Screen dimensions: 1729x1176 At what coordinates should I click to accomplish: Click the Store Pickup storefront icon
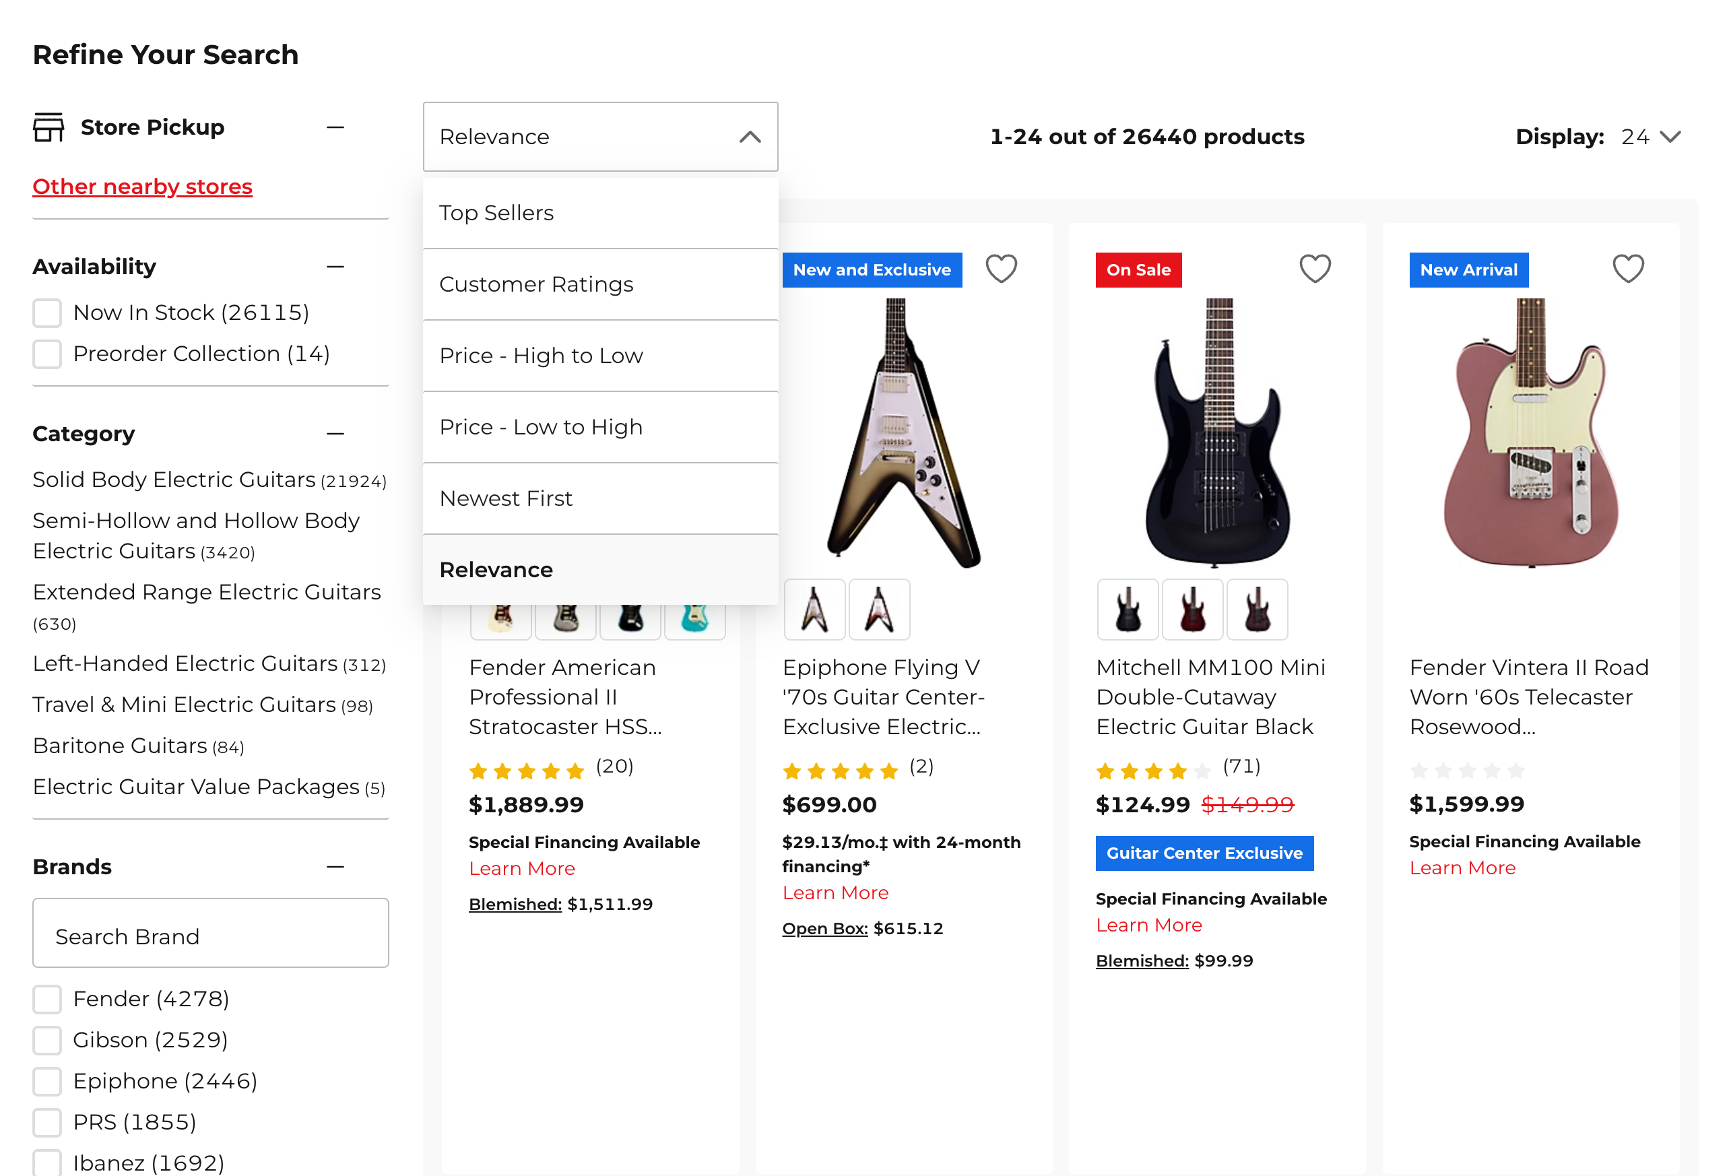pos(48,127)
